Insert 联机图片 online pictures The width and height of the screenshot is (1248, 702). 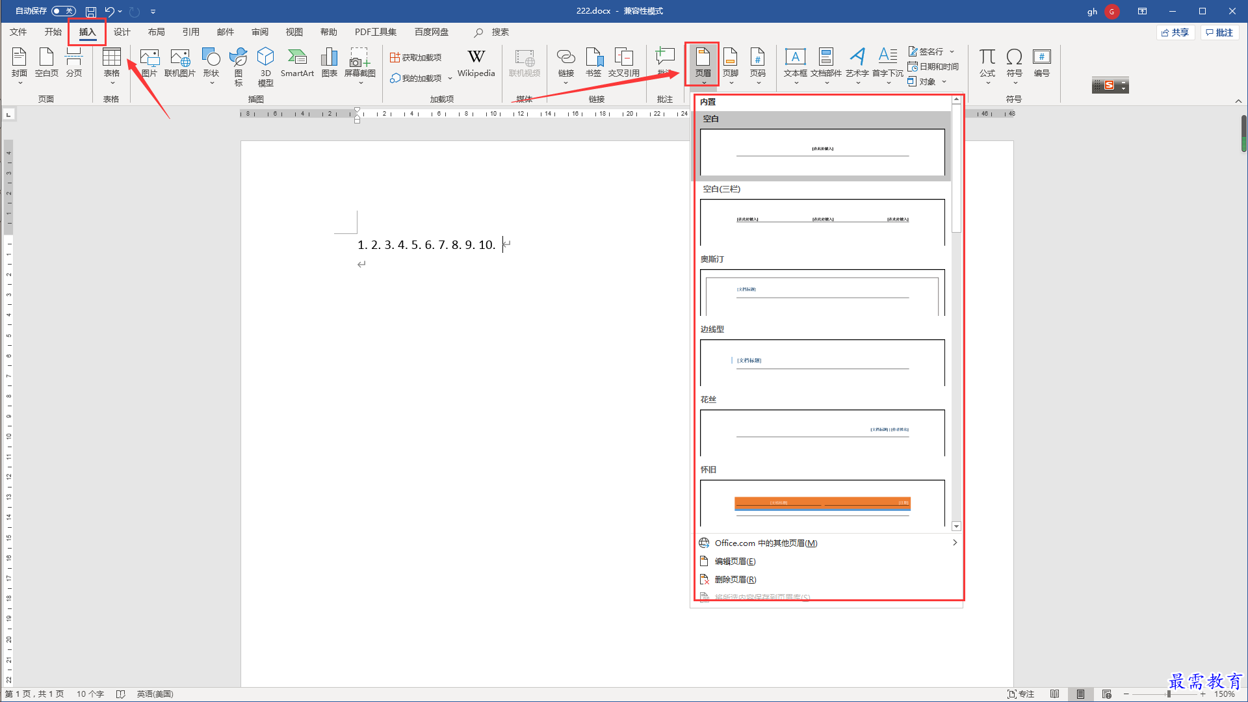click(180, 63)
